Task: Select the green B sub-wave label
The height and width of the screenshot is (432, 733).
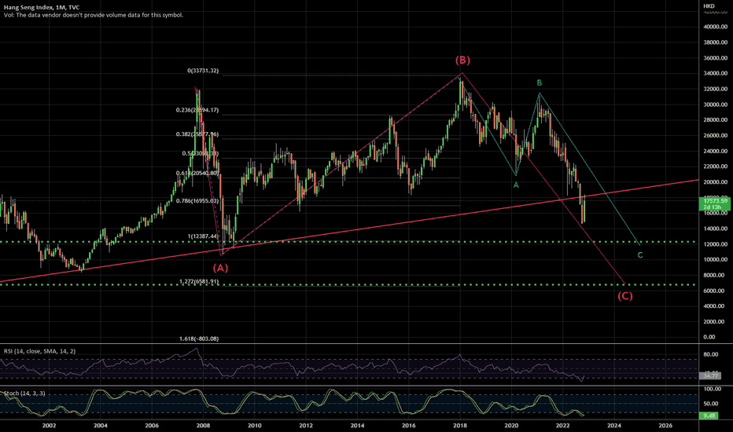Action: (x=539, y=82)
